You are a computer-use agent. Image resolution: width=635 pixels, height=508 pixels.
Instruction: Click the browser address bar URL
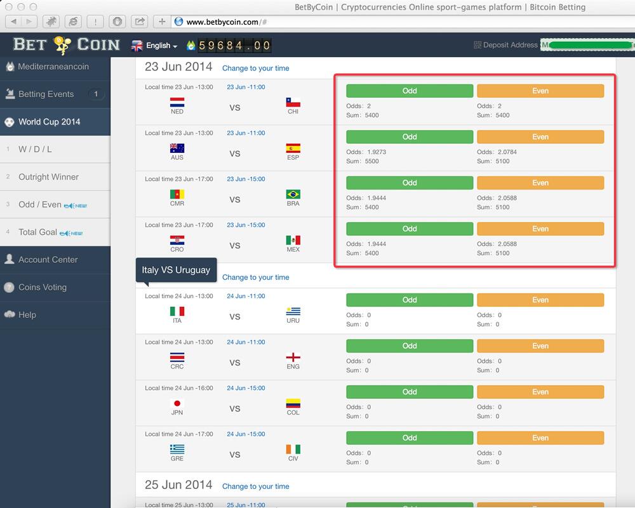click(227, 22)
